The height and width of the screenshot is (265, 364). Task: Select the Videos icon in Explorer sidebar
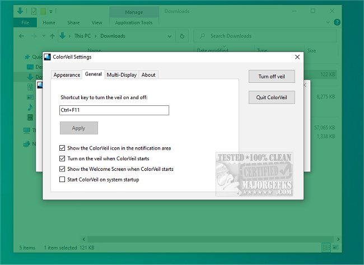tap(30, 117)
